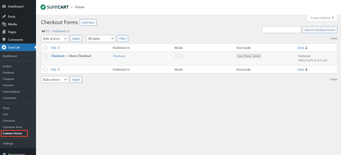
Task: Tick the select-all checkbox in table header
Action: click(45, 48)
